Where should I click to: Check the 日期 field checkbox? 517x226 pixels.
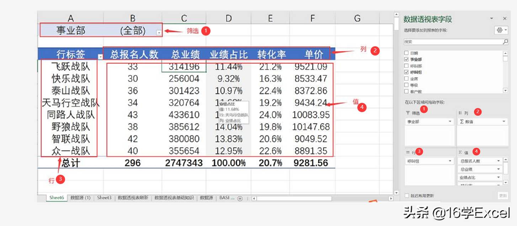(406, 53)
